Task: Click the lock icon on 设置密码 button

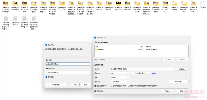Action: 136,73
